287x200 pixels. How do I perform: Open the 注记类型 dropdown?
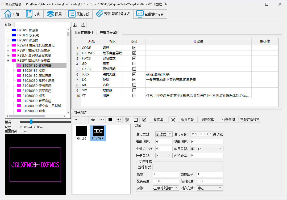[164, 134]
